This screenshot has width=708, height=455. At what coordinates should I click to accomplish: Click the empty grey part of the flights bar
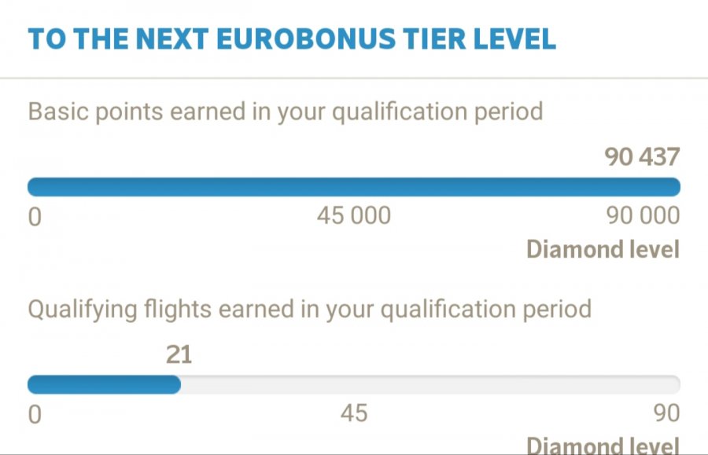(x=429, y=384)
